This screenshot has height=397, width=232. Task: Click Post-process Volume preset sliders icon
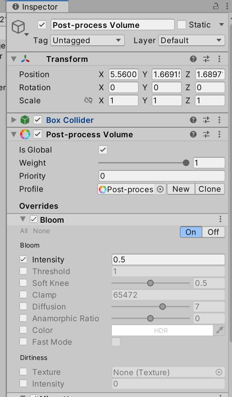coord(206,134)
